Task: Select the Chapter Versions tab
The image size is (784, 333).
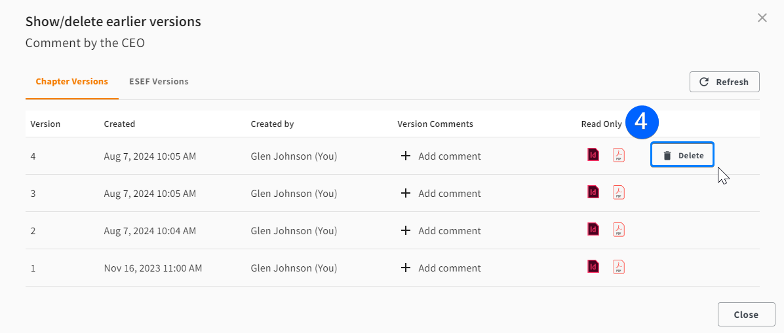Action: [72, 81]
